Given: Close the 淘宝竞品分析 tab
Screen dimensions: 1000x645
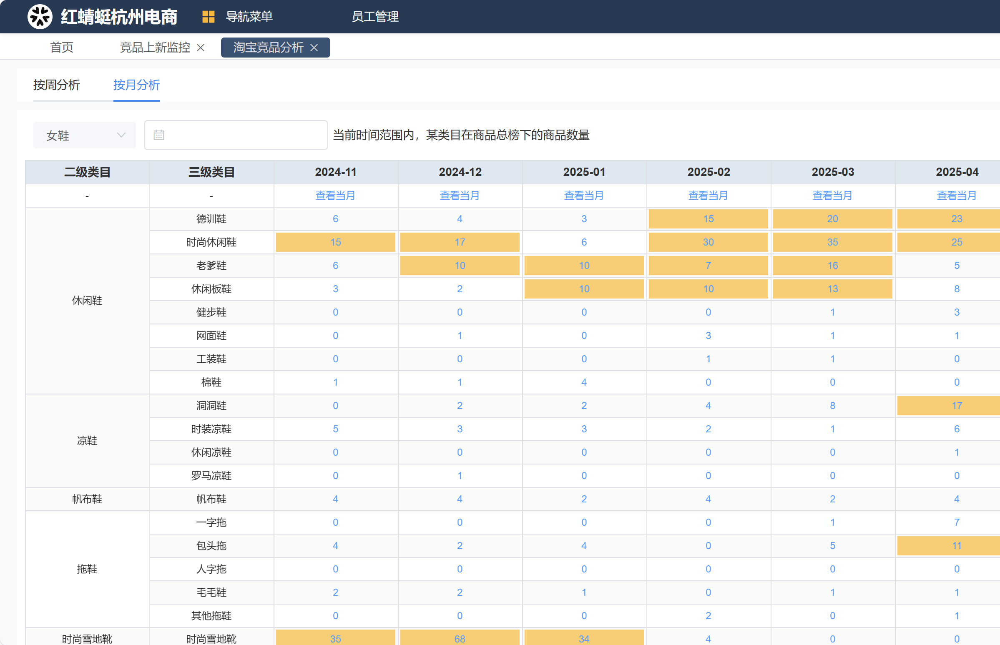Looking at the screenshot, I should click(x=314, y=48).
